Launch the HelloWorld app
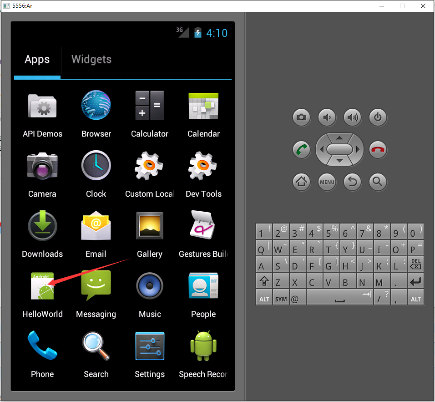 [x=42, y=295]
